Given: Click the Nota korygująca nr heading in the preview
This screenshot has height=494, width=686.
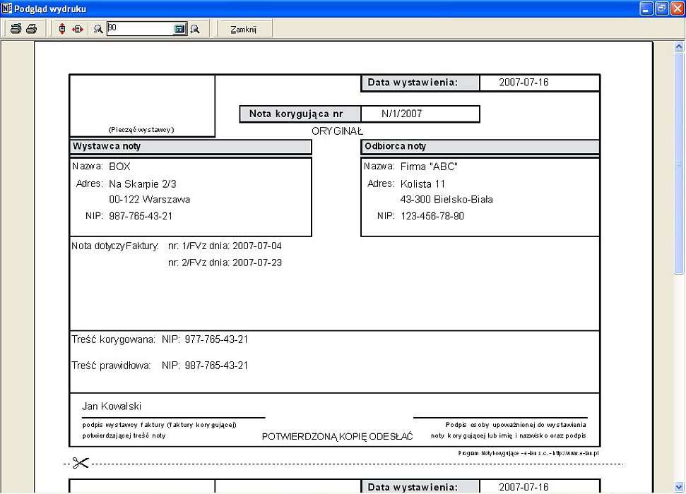Looking at the screenshot, I should 300,114.
